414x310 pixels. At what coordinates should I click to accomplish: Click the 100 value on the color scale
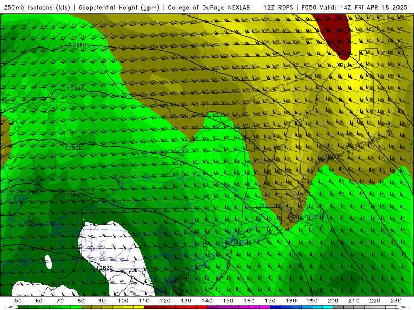[x=123, y=301]
